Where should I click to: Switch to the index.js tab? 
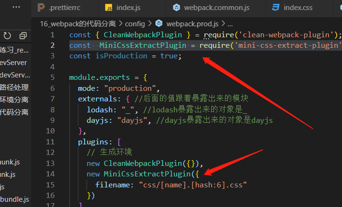(x=132, y=8)
